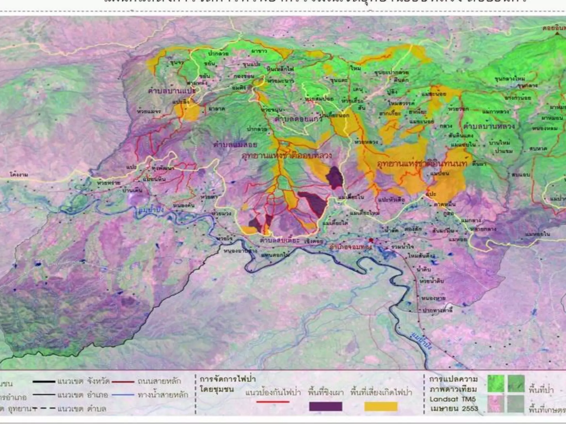Click the ตำบลดอยแก้ว sub-district label

tap(298, 119)
